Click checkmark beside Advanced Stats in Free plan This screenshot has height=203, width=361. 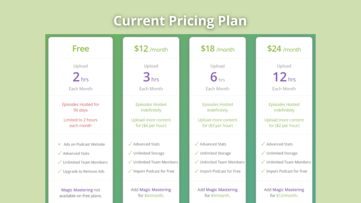point(60,153)
